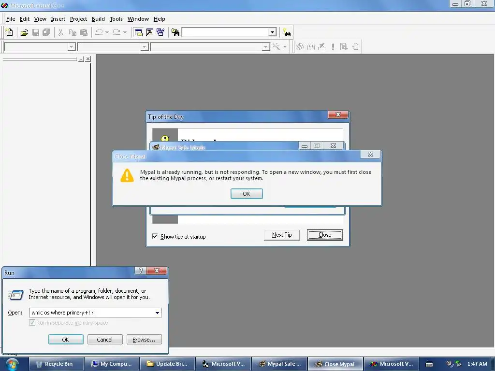Click the Search binoculars icon

click(287, 32)
